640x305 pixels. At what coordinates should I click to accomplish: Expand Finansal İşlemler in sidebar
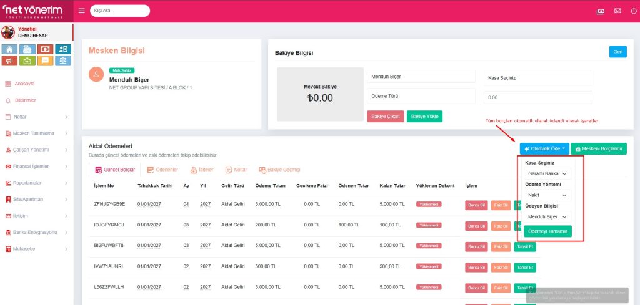[36, 166]
